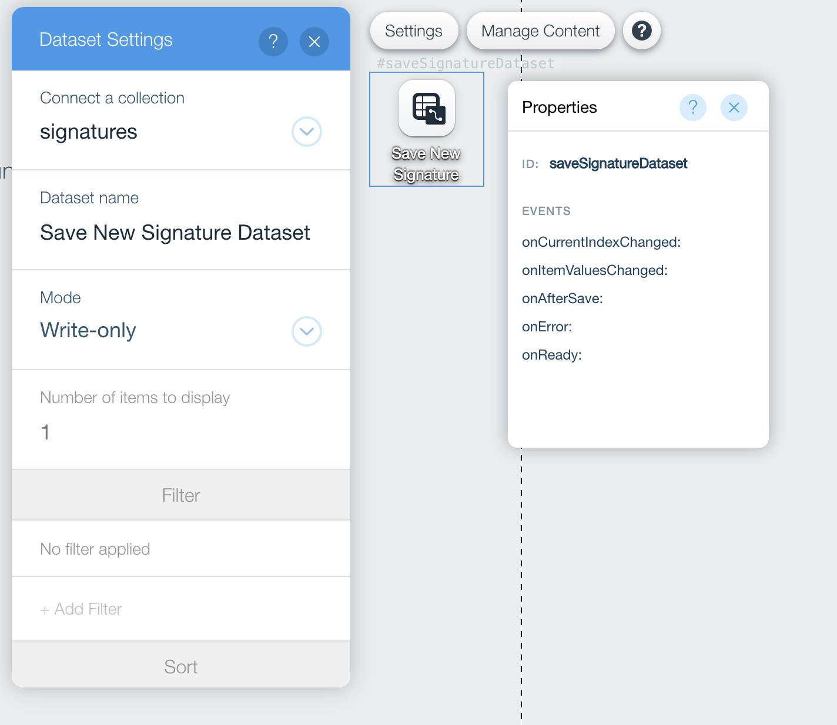Click the Save New Signature dataset icon

point(427,108)
